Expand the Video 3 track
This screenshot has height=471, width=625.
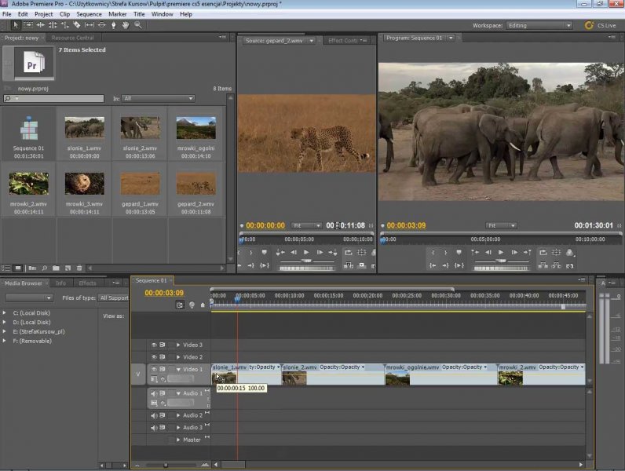(178, 345)
